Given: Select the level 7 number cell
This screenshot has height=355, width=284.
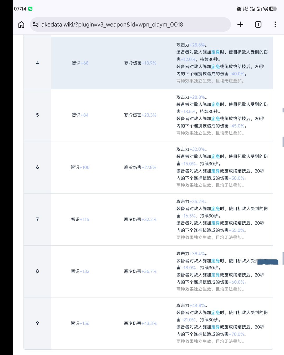Looking at the screenshot, I should (37, 219).
